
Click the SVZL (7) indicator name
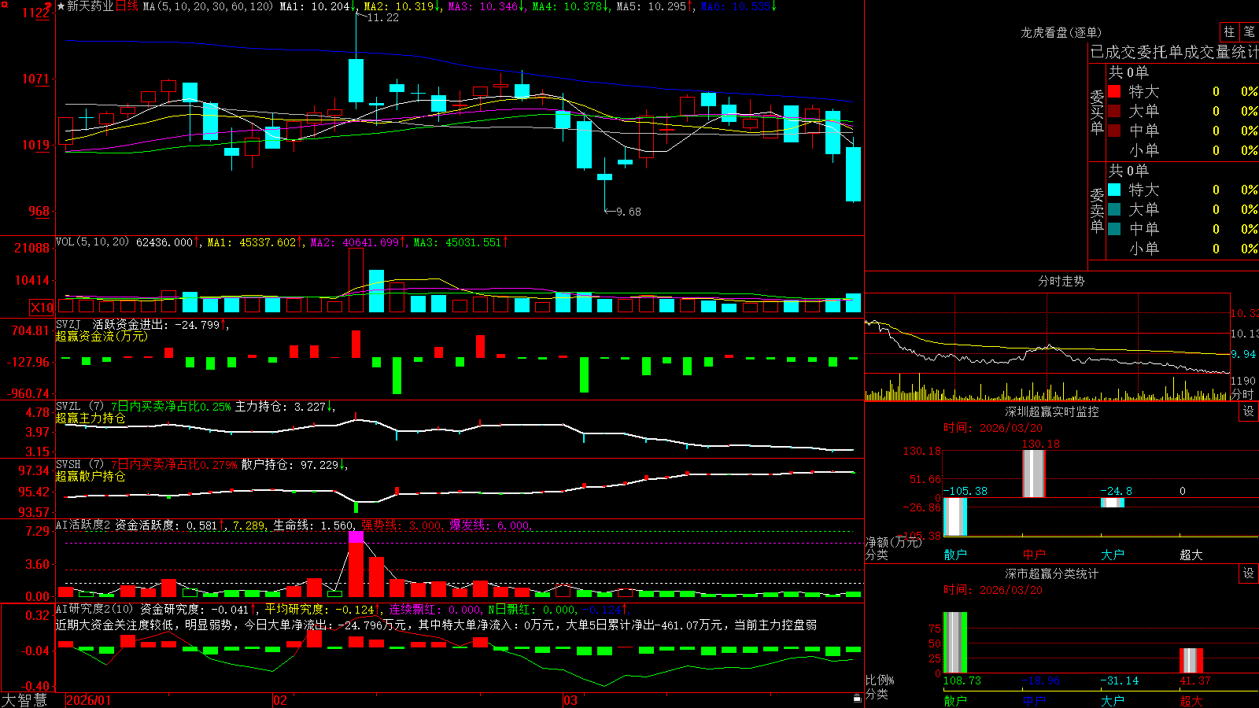tap(79, 406)
